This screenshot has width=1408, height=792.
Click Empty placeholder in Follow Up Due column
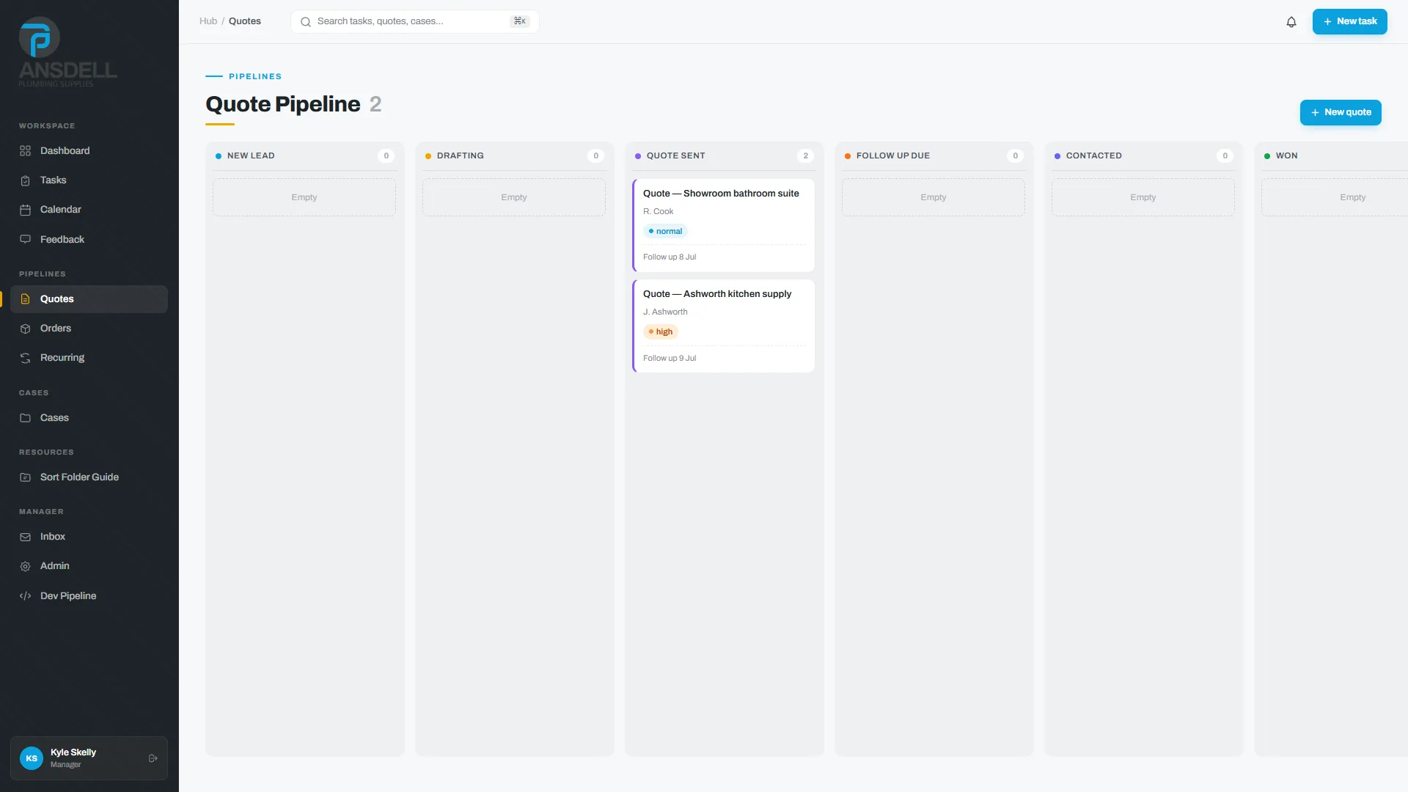934,197
